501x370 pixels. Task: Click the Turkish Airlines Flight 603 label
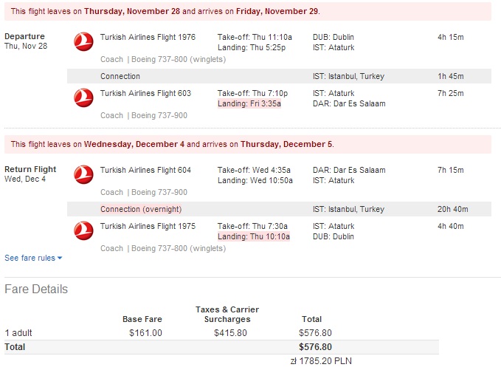click(145, 93)
